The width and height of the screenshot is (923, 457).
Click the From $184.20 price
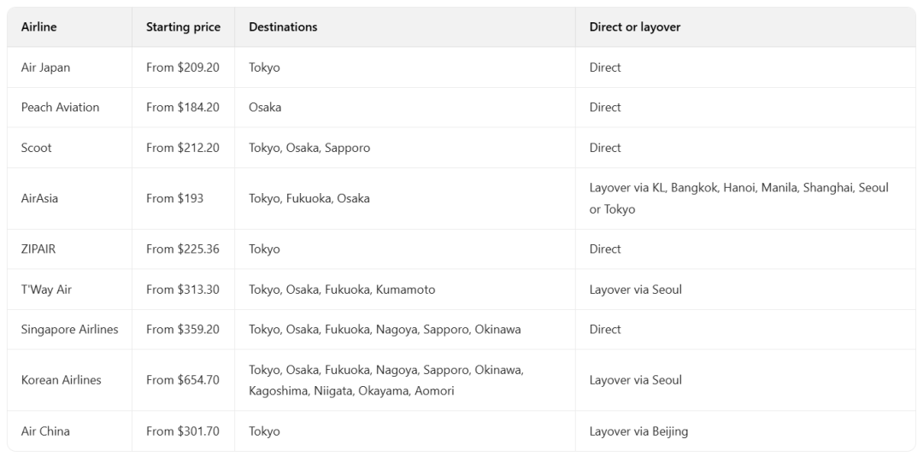182,108
